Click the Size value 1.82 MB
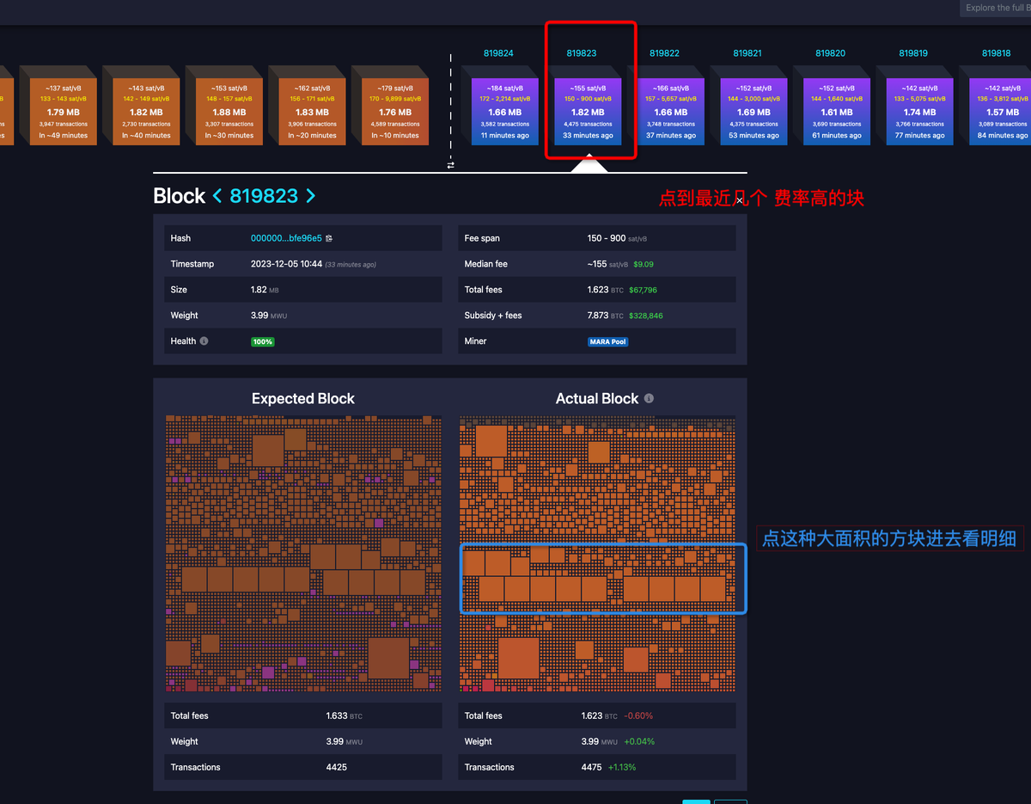Screen dimensions: 1031x804 265,290
